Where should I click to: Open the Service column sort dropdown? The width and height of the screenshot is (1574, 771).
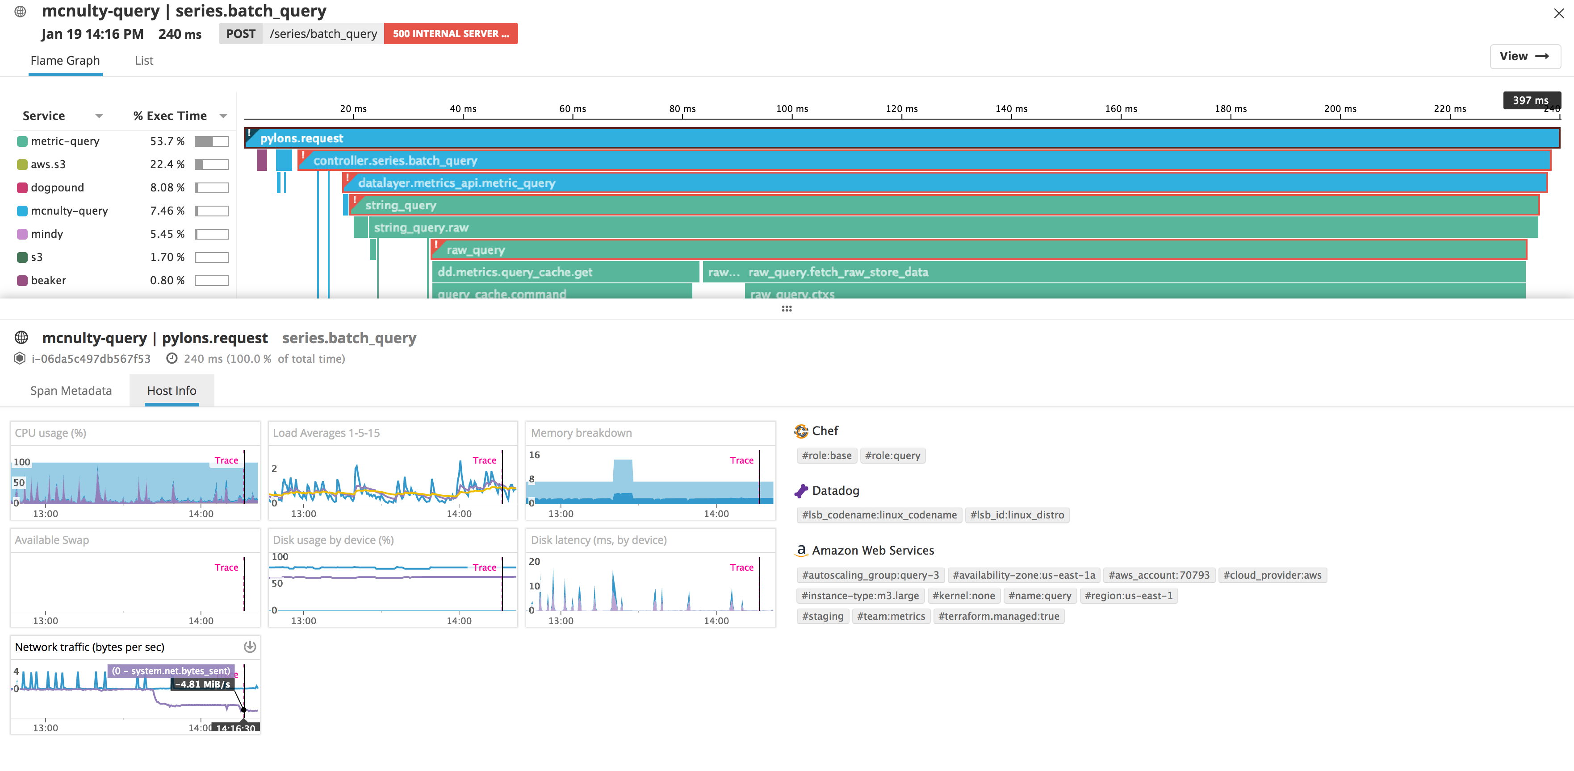tap(100, 116)
